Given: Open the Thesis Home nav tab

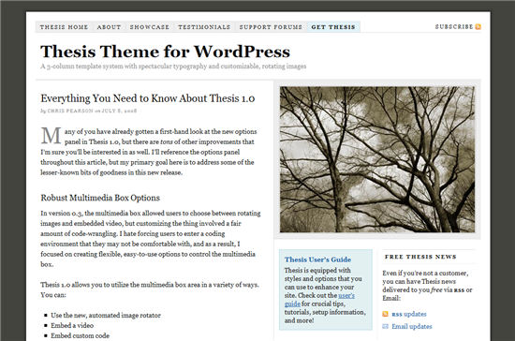Looking at the screenshot, I should pyautogui.click(x=64, y=27).
